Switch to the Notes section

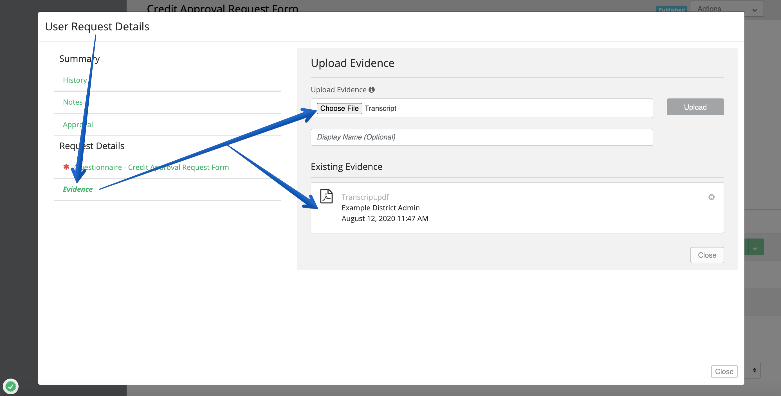tap(73, 102)
